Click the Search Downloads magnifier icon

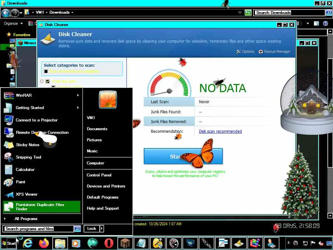tap(328, 13)
